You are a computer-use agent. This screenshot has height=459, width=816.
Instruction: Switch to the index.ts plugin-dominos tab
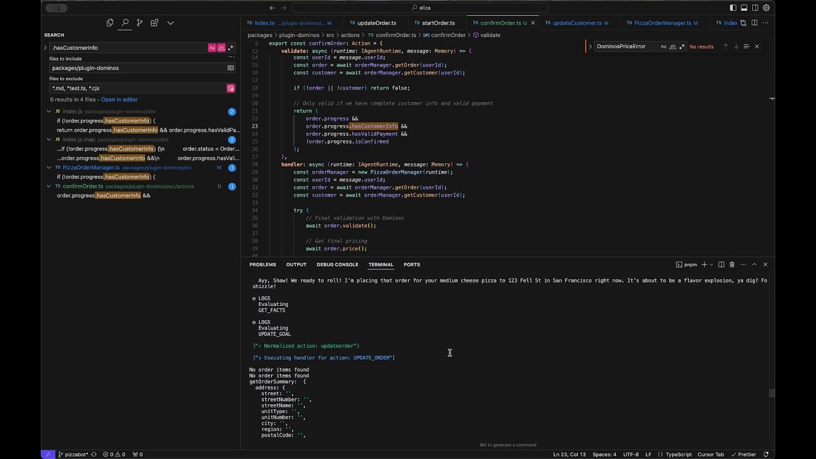pyautogui.click(x=293, y=23)
